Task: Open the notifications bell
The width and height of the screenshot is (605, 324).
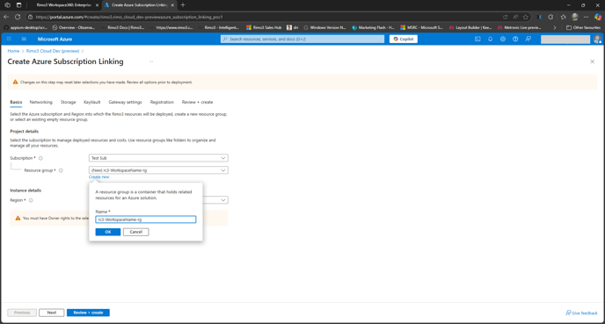Action: [x=491, y=39]
